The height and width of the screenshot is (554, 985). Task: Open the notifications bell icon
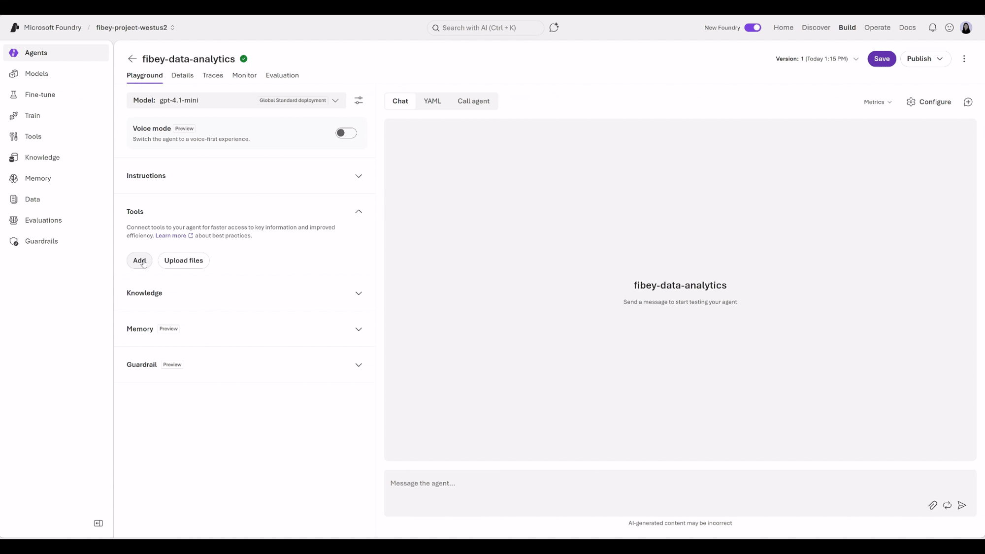pos(932,28)
